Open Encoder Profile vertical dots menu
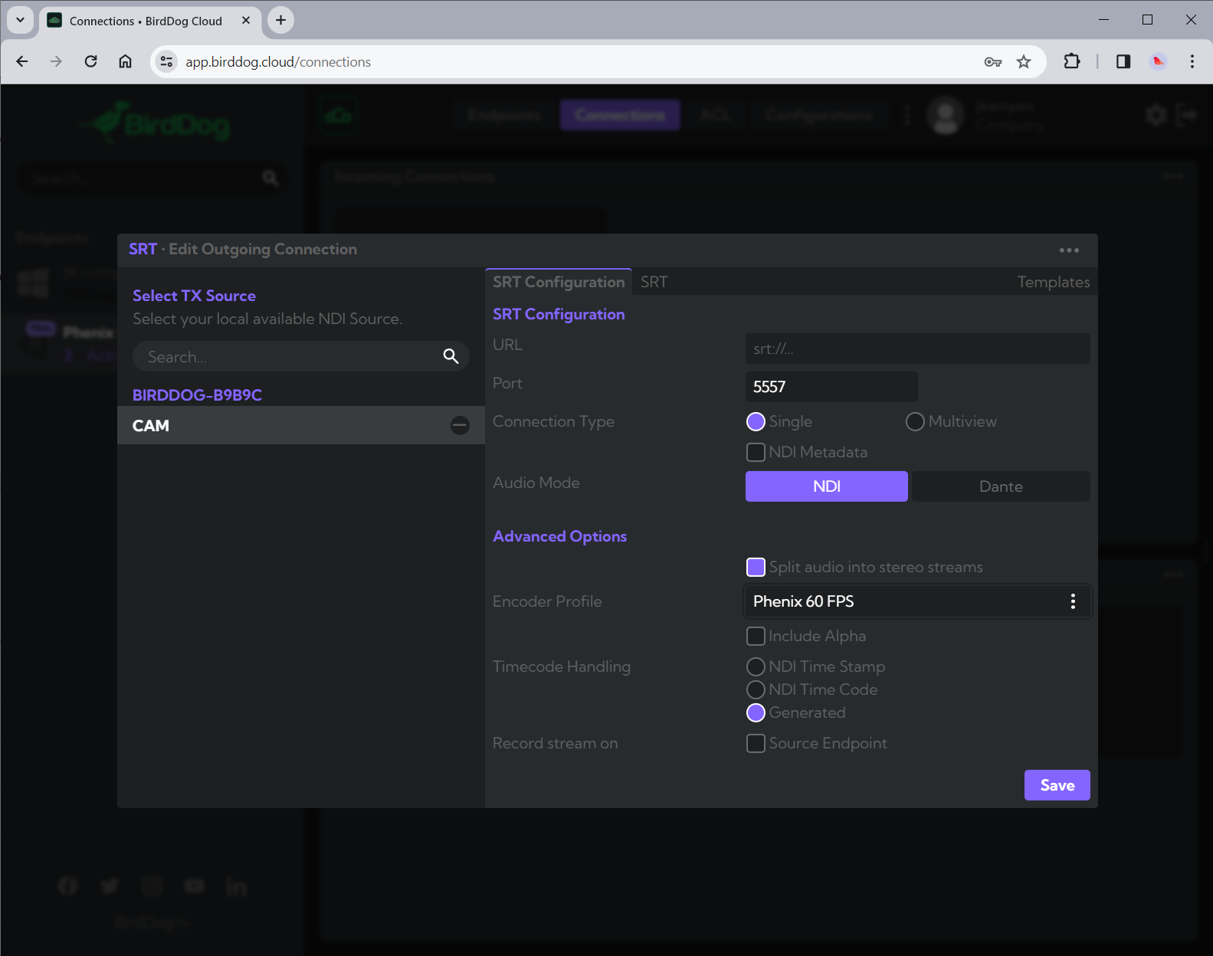Viewport: 1213px width, 956px height. (x=1073, y=601)
